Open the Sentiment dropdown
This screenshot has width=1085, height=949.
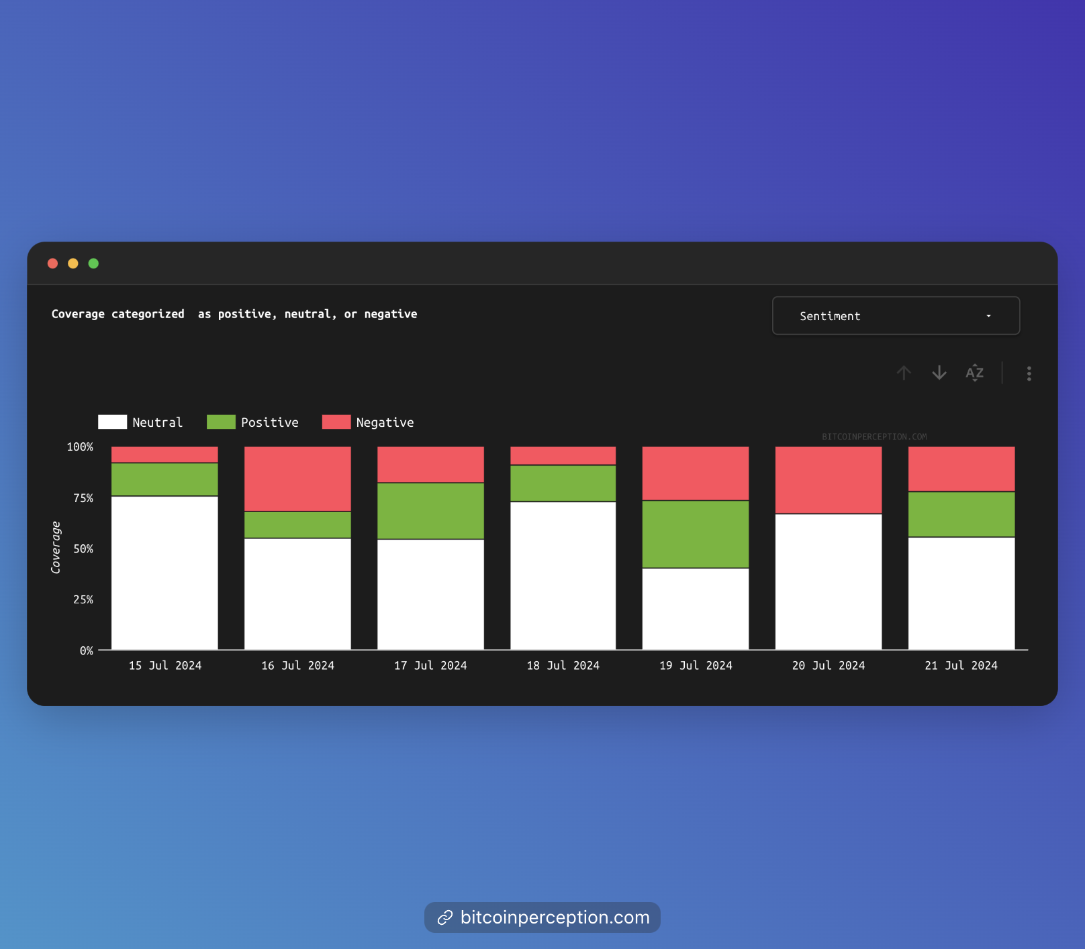click(896, 315)
